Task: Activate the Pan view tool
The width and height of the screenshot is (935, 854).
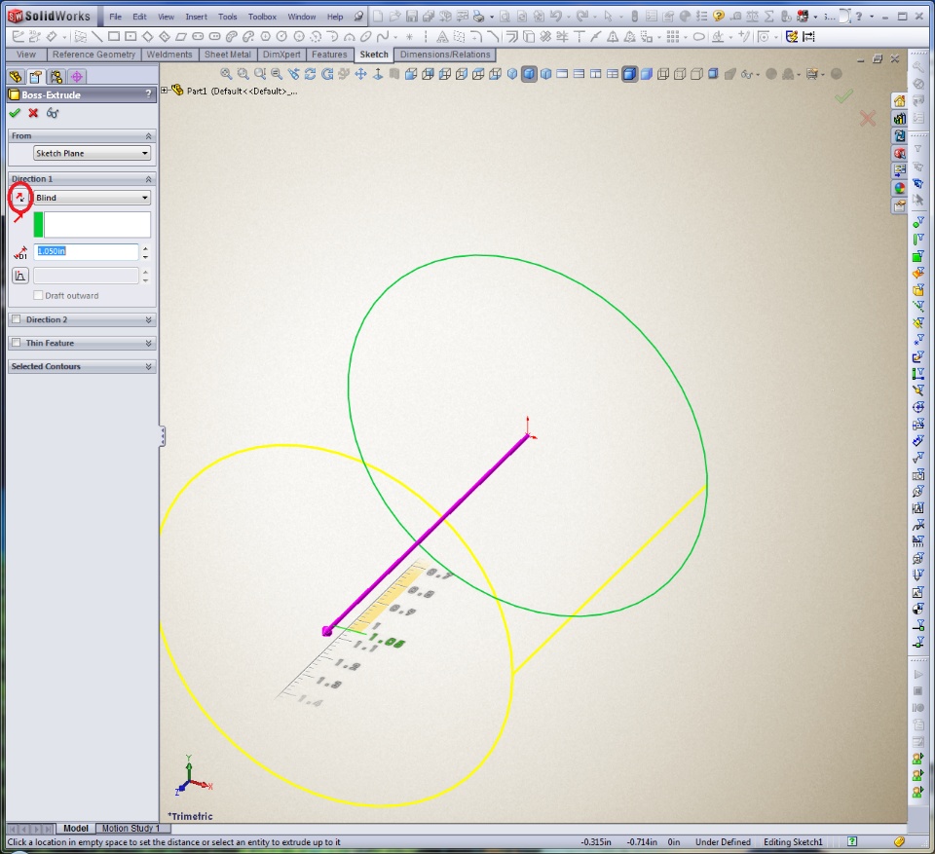Action: click(360, 74)
